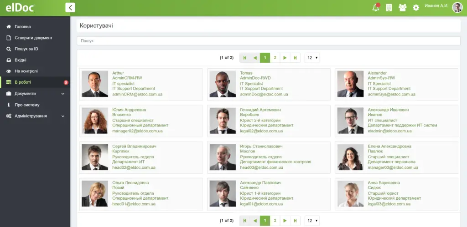Click the eye icon beside На контролі
This screenshot has width=467, height=227.
9,71
